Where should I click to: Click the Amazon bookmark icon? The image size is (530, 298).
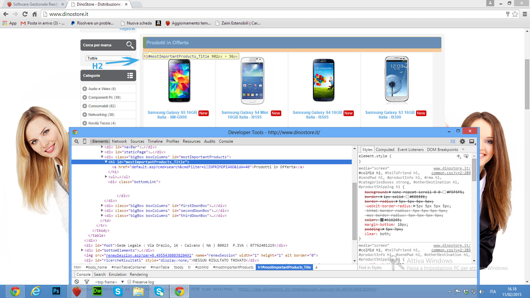(158, 23)
